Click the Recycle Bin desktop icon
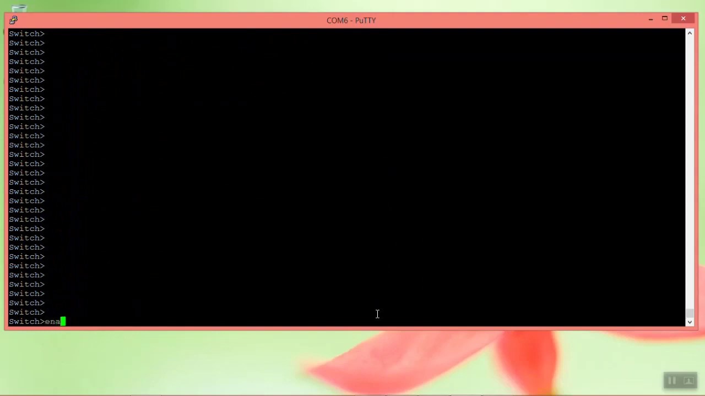 tap(19, 7)
